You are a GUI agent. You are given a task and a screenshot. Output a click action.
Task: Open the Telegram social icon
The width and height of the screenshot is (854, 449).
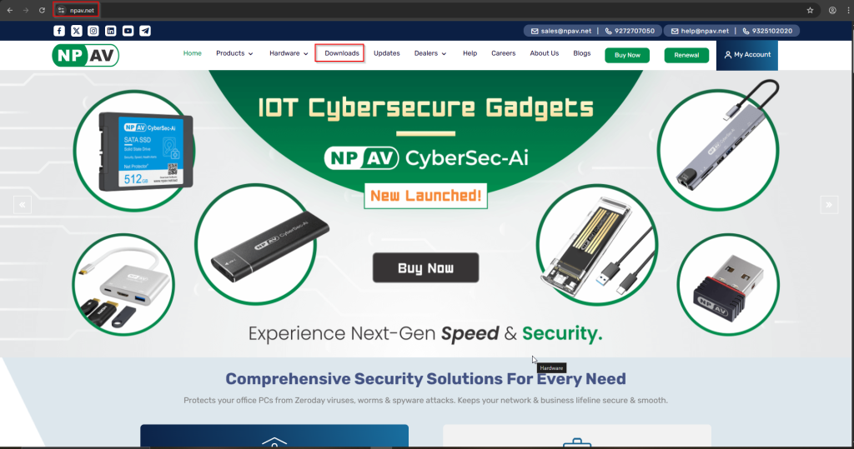(145, 31)
